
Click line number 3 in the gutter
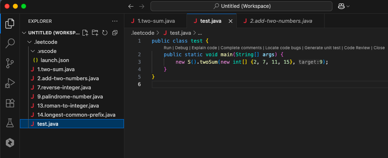139,62
